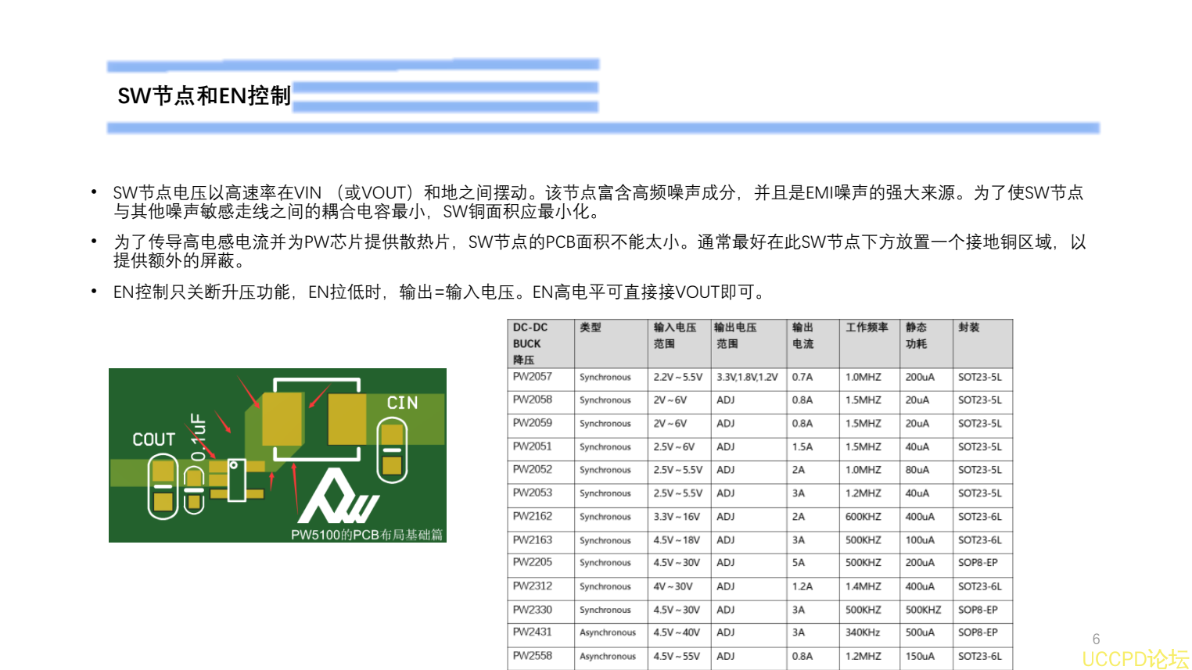This screenshot has height=670, width=1192.
Task: Click the Asynchronous cell for PW2431
Action: pos(609,633)
